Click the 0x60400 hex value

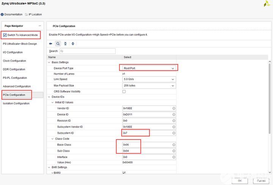(127, 162)
